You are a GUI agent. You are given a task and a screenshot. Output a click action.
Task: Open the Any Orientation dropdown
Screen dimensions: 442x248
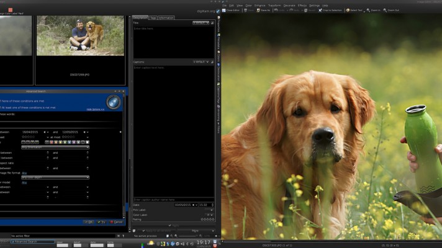pos(55,147)
